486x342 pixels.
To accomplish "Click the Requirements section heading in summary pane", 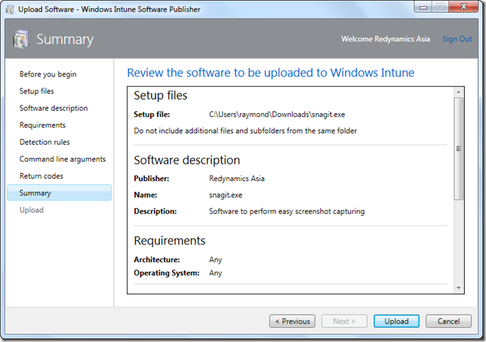I will (170, 241).
